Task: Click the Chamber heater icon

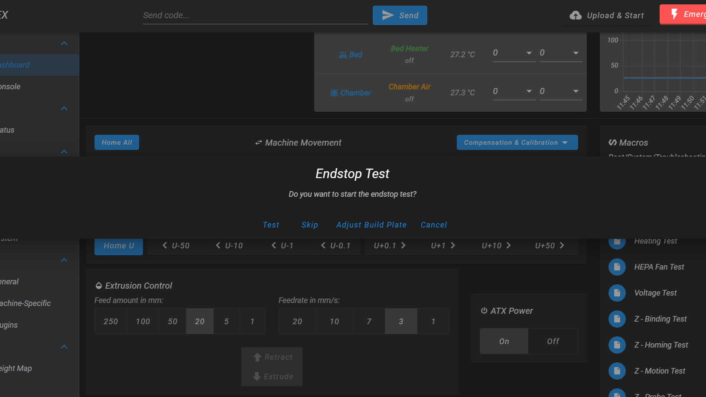Action: [x=334, y=93]
